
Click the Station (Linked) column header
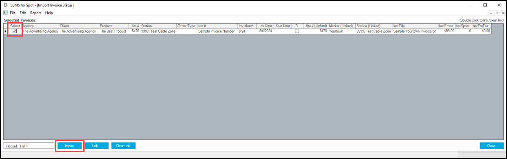tap(374, 26)
